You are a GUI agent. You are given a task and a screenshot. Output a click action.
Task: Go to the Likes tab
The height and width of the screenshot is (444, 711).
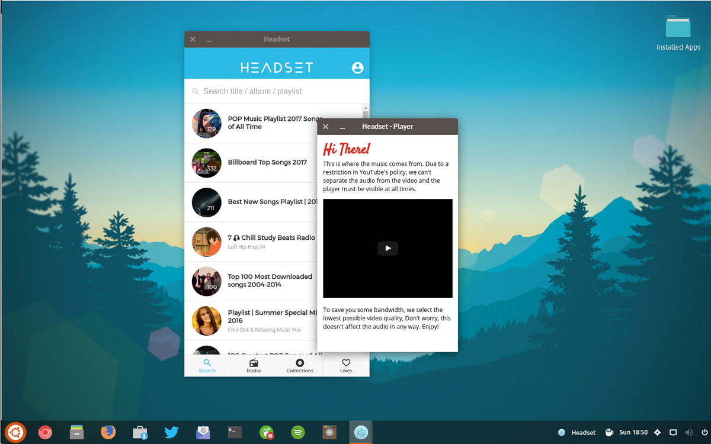(346, 365)
